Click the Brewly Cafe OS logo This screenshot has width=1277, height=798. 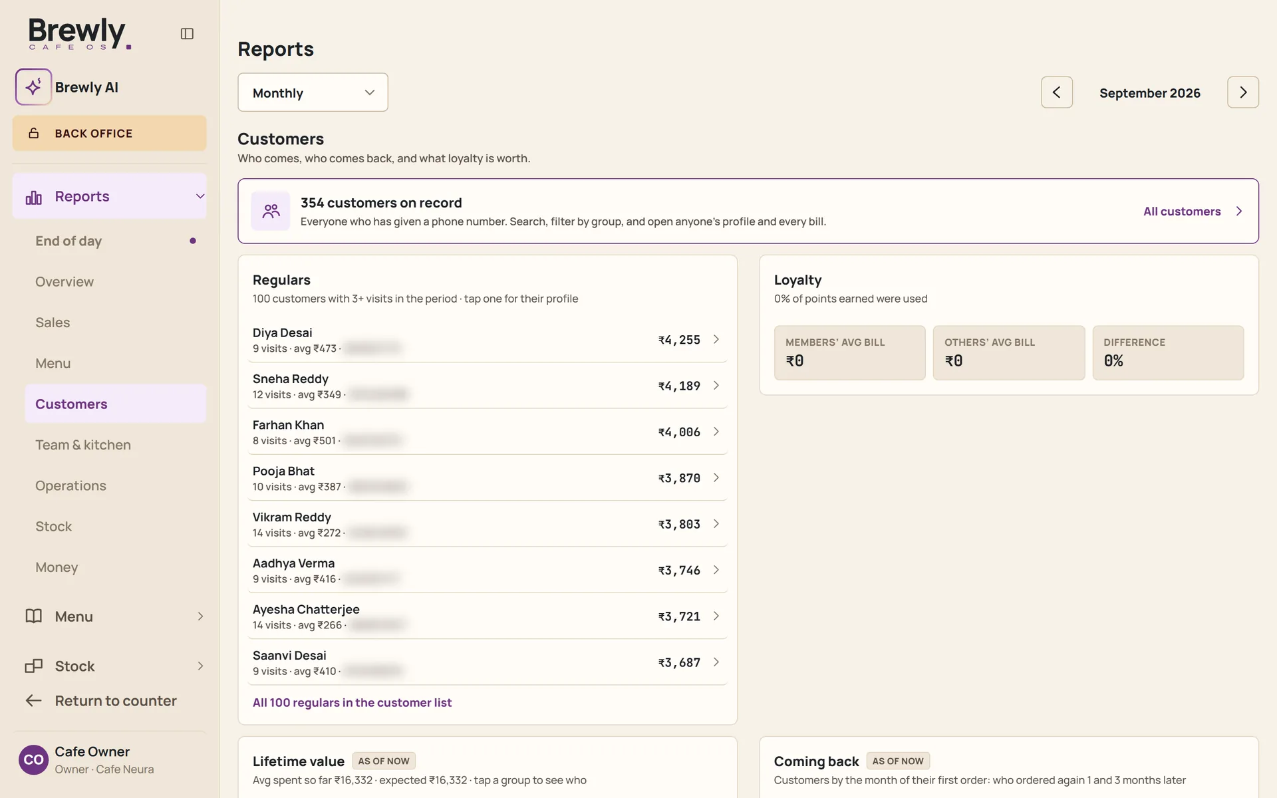pos(80,33)
